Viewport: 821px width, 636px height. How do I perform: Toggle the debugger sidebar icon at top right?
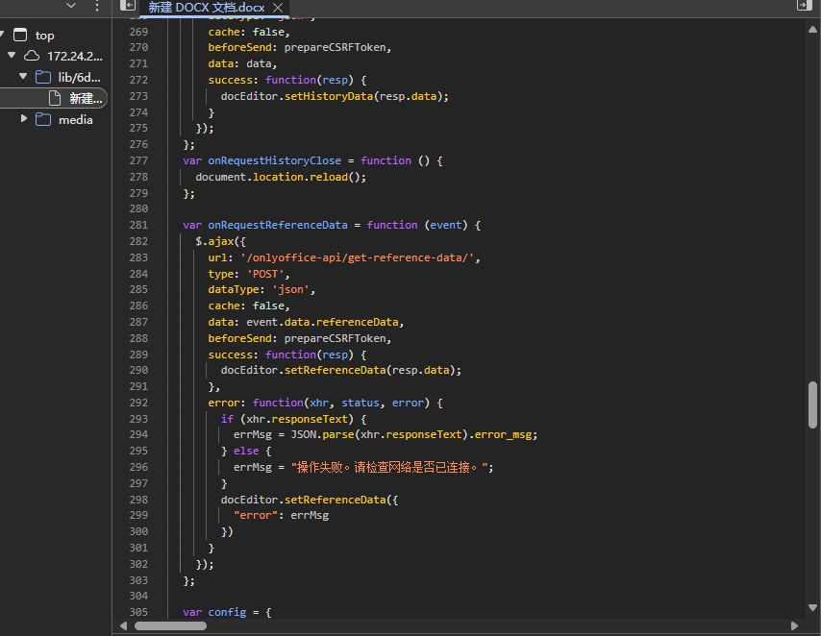tap(803, 6)
